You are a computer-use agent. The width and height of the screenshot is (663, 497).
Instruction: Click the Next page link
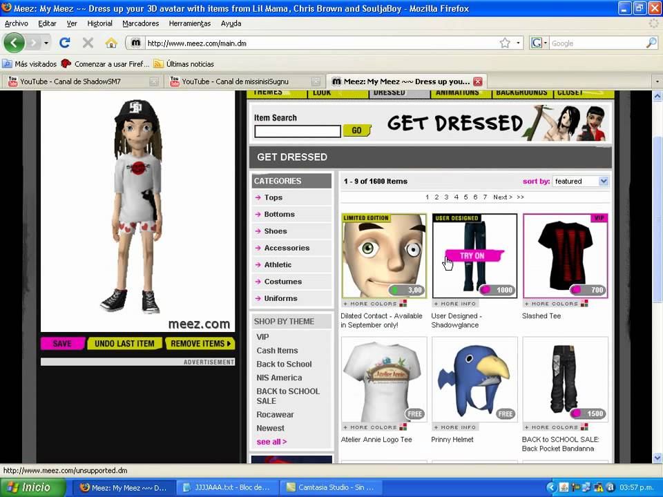[x=502, y=197]
